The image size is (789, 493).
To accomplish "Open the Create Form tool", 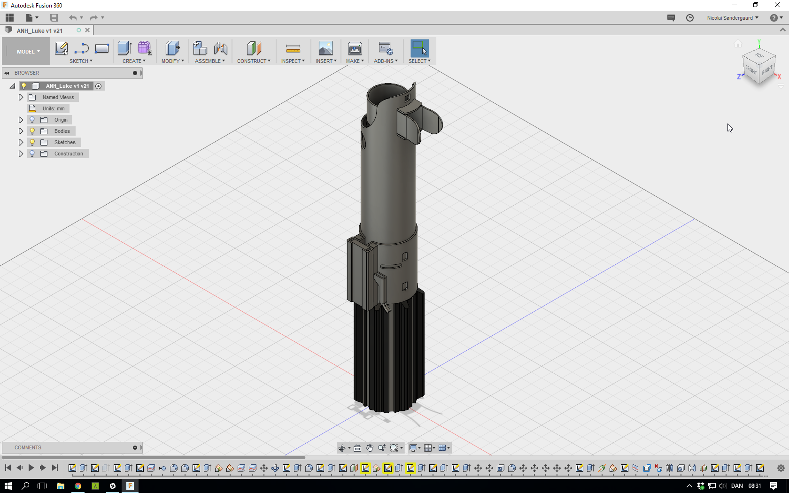I will [145, 48].
